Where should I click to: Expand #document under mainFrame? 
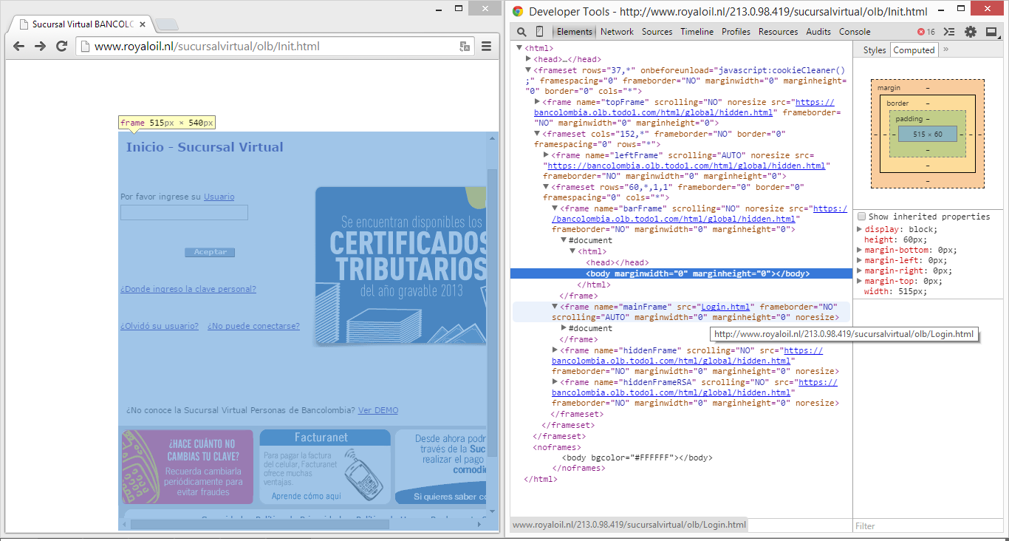pyautogui.click(x=564, y=328)
